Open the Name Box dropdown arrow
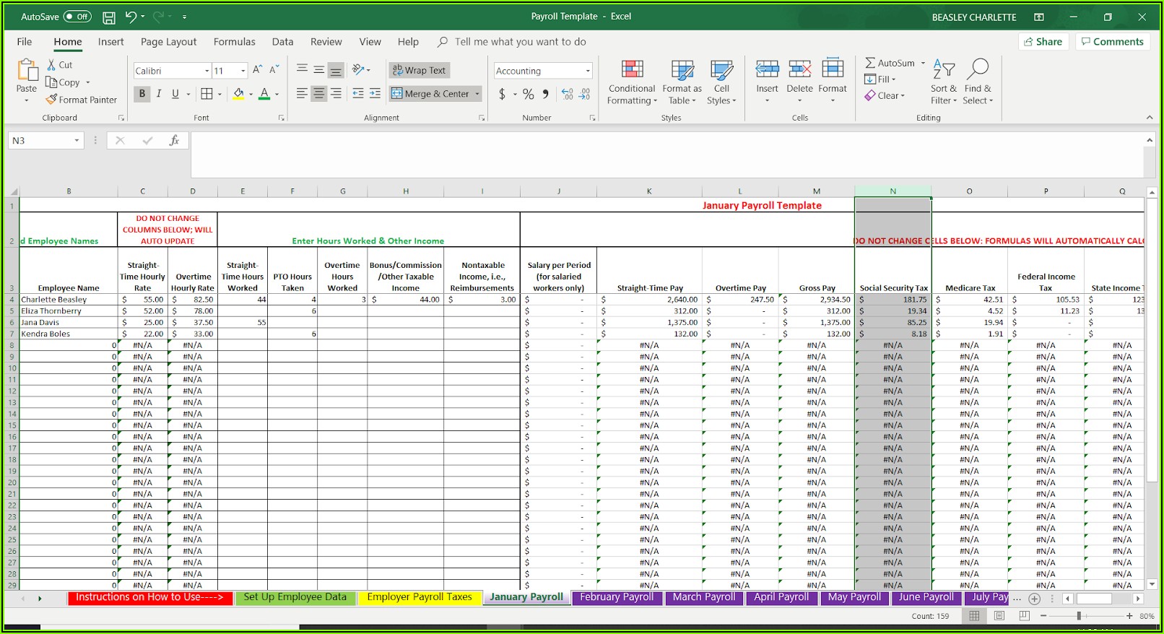1164x634 pixels. tap(77, 141)
